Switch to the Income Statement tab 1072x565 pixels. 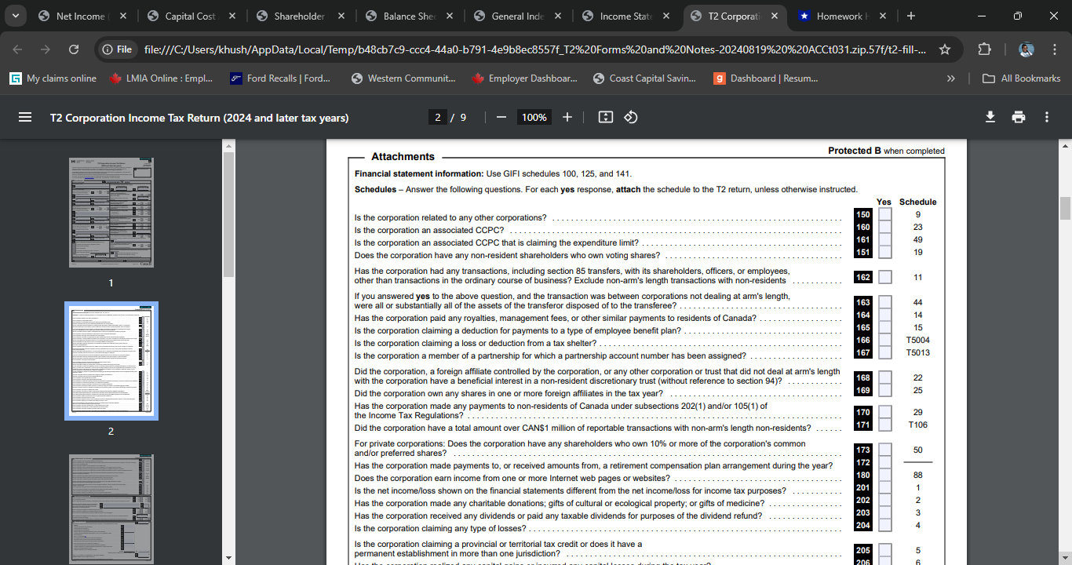coord(624,16)
